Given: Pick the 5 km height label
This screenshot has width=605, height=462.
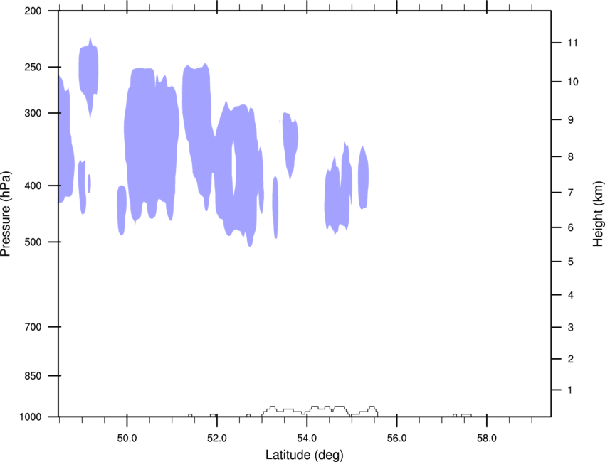Looking at the screenshot, I should click(570, 262).
